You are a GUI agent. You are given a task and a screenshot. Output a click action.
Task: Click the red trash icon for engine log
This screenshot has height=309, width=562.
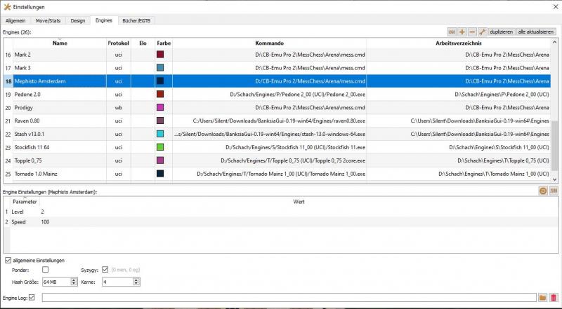point(554,298)
